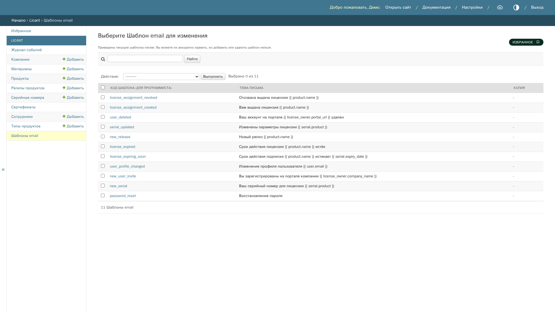Add a new Серийные номера entry

pos(73,98)
